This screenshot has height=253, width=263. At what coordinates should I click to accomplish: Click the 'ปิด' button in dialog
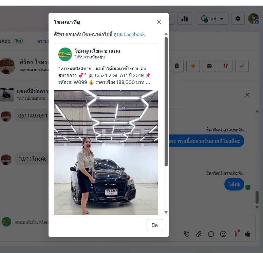155,225
